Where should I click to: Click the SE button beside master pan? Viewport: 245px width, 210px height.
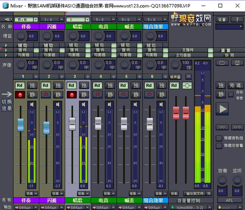coord(189,68)
